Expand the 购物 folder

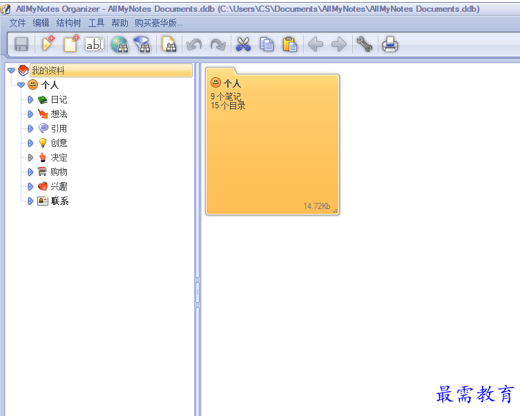coord(30,172)
